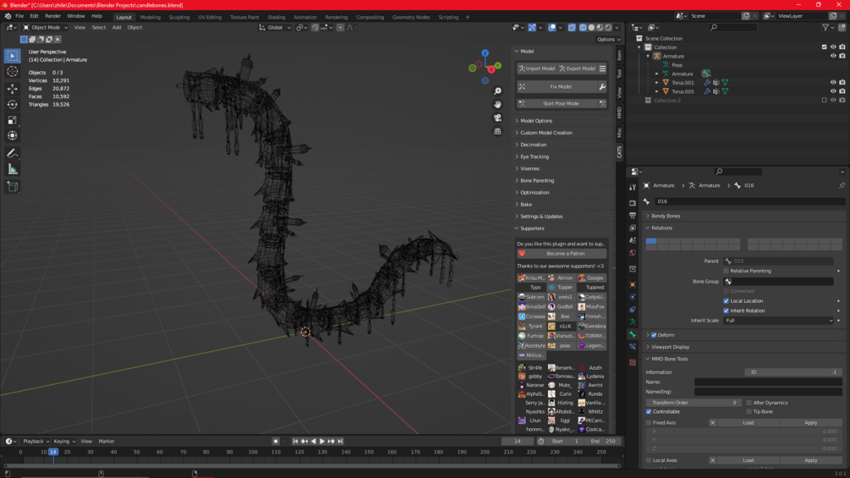Viewport: 850px width, 478px height.
Task: Open the File menu
Action: (x=19, y=16)
